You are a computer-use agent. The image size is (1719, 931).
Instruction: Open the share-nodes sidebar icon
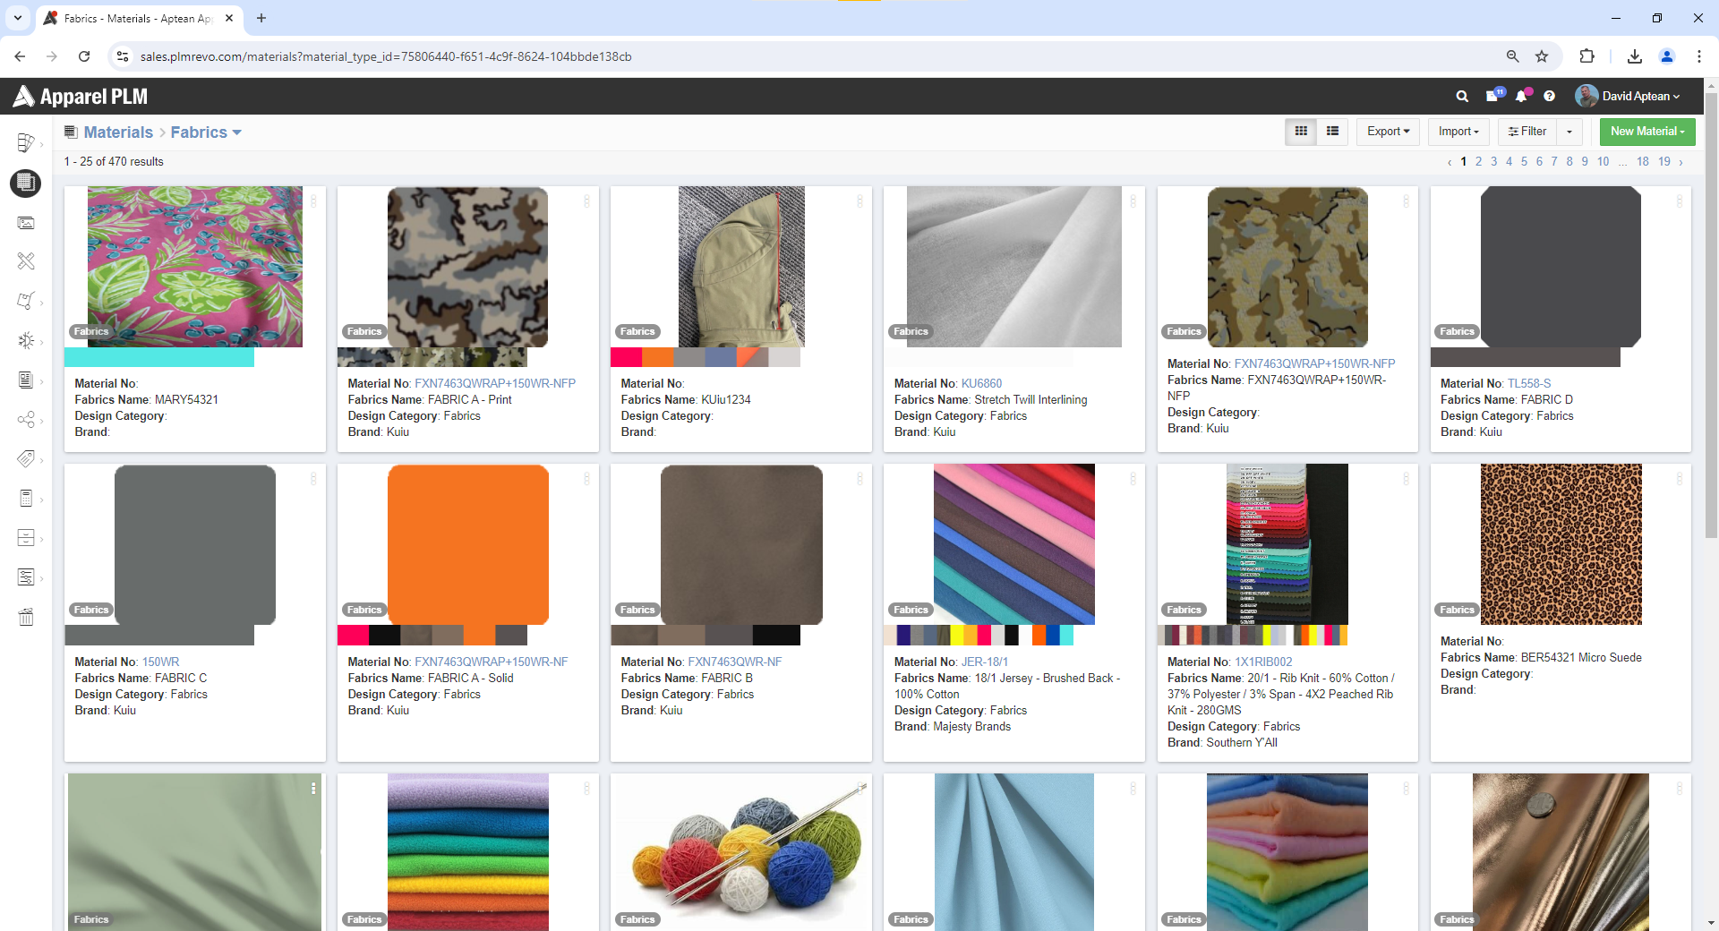pos(26,420)
